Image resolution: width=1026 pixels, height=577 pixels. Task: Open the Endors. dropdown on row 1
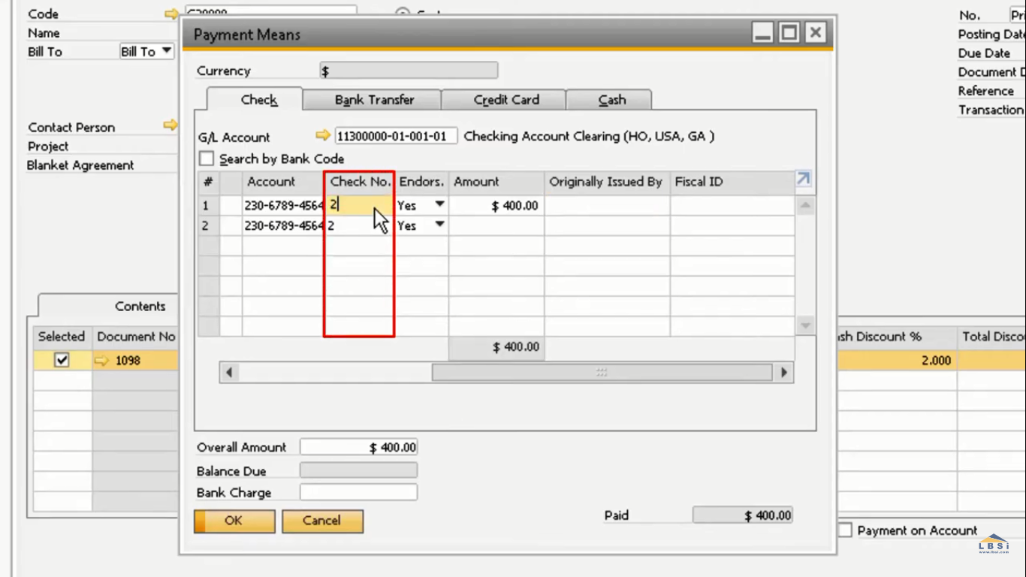coord(439,204)
